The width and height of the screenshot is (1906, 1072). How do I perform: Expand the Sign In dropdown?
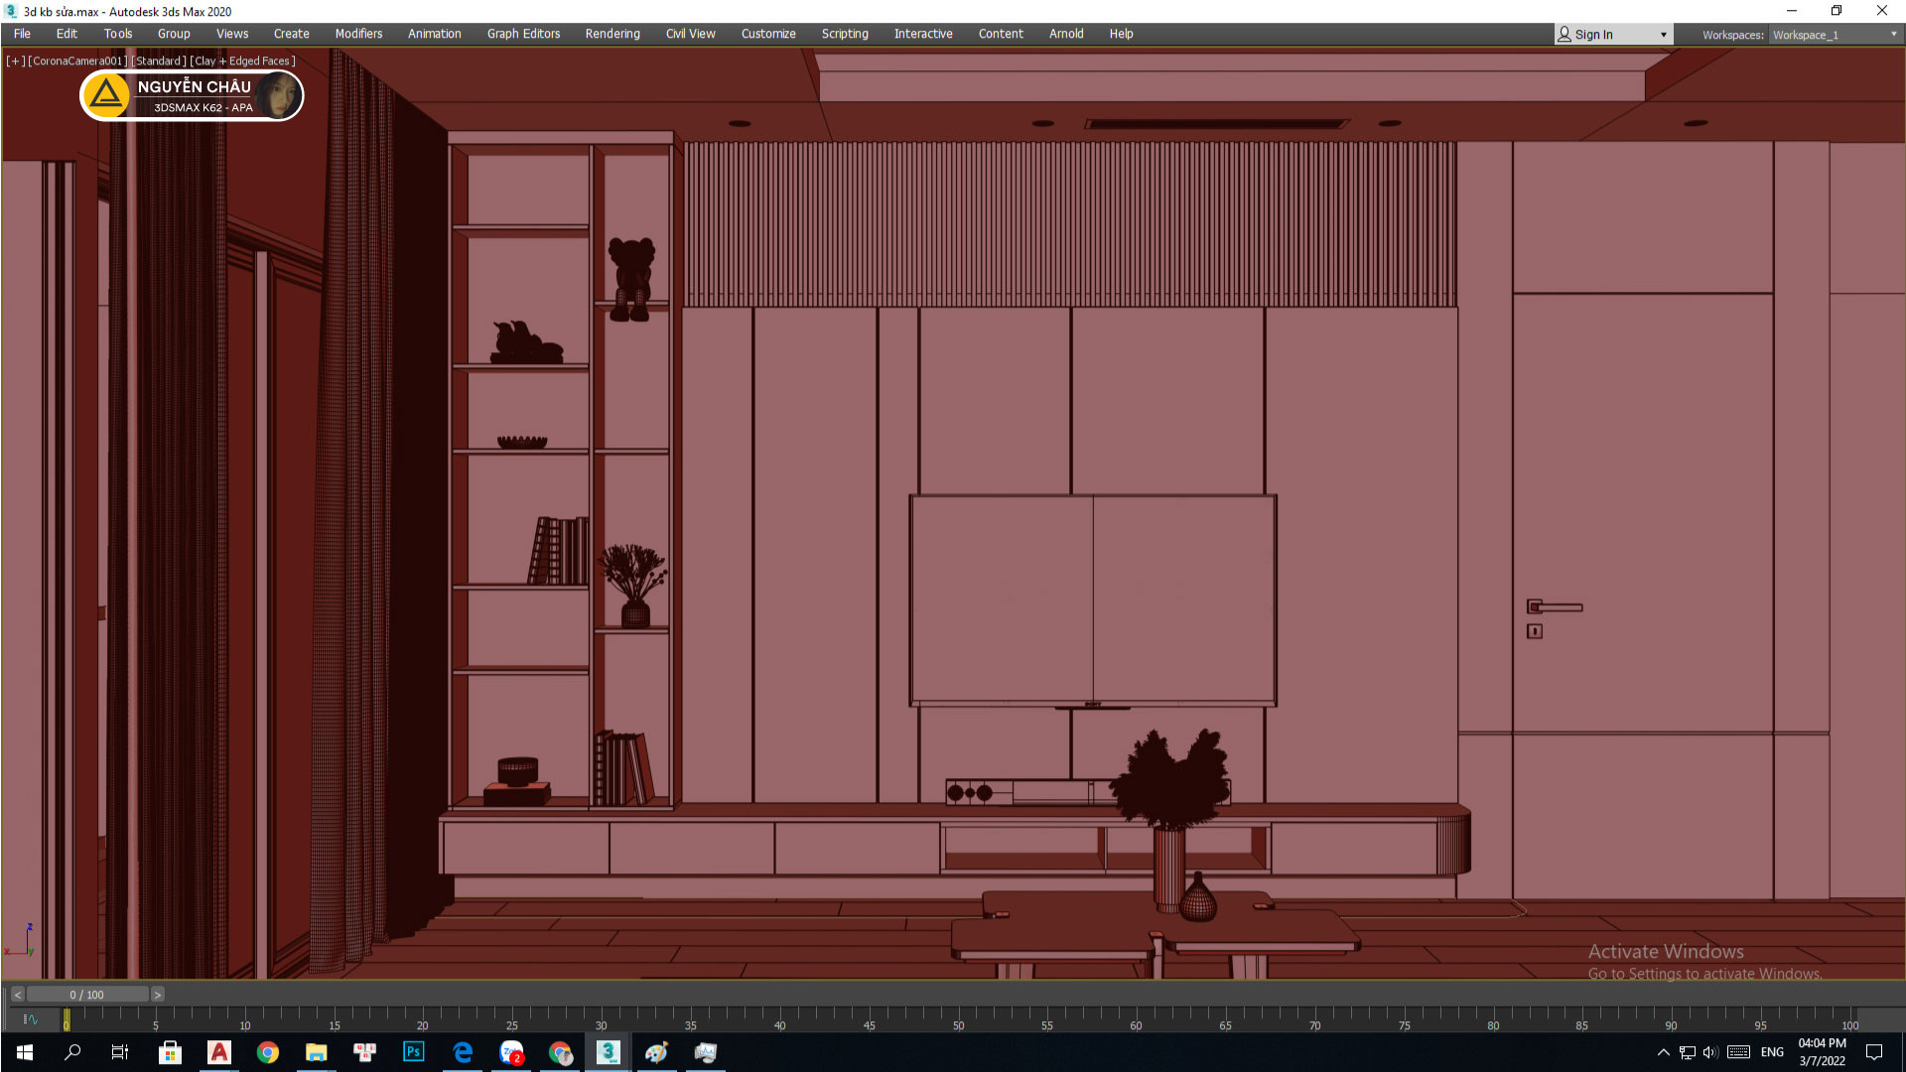[1664, 35]
